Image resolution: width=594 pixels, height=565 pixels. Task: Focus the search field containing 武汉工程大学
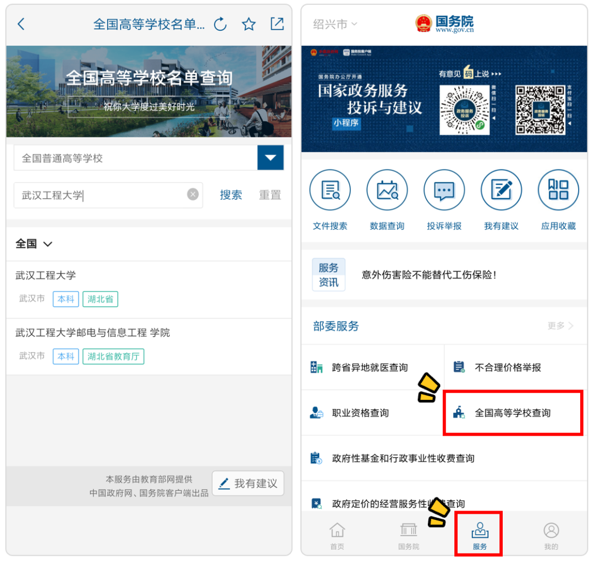click(x=108, y=195)
